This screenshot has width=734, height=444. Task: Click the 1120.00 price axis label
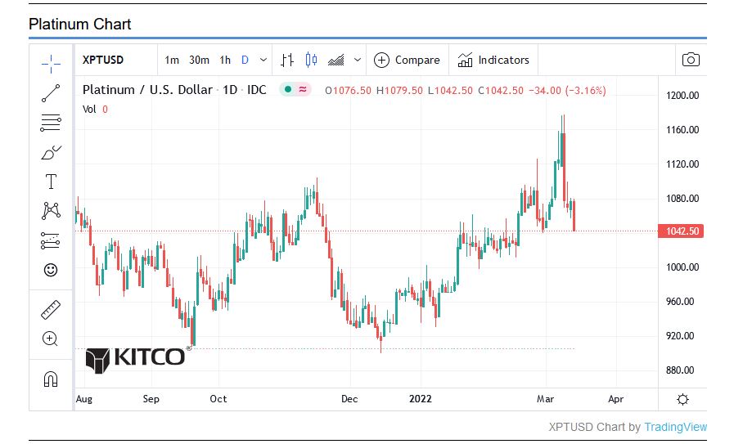tap(682, 164)
